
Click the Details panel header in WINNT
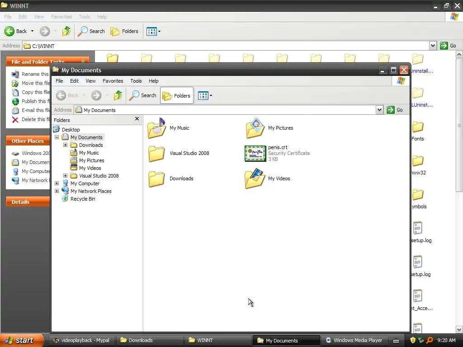tap(28, 202)
